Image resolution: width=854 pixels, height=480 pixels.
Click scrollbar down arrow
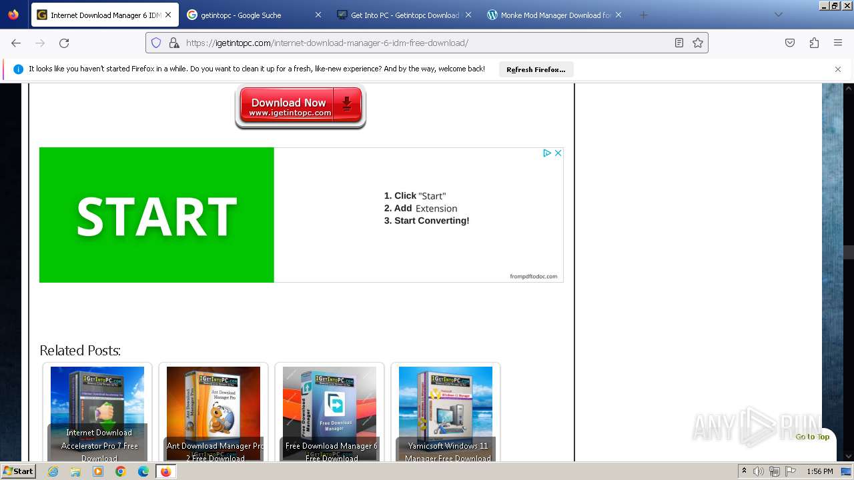[849, 457]
